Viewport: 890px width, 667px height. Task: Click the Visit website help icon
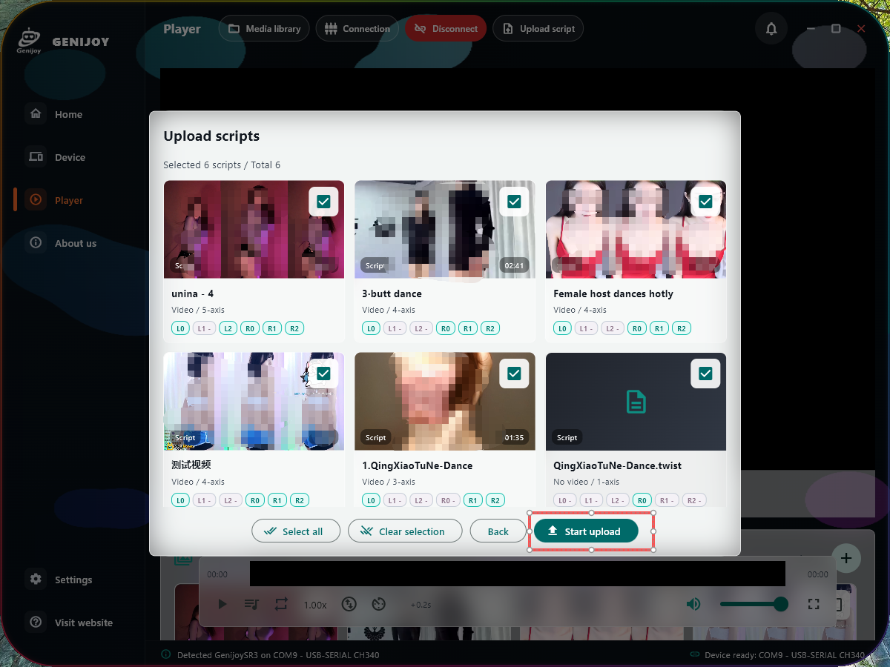coord(36,623)
